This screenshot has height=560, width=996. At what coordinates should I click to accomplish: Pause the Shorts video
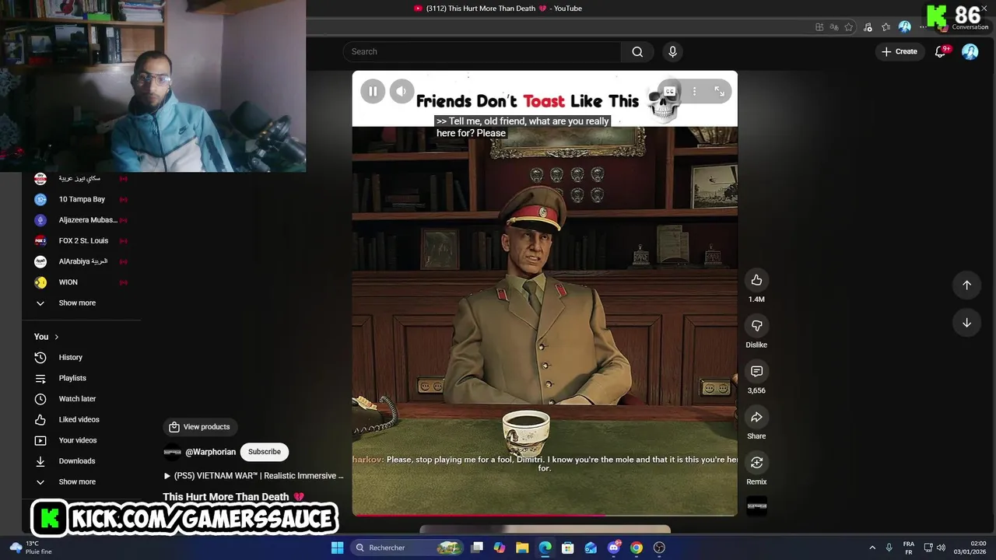click(x=373, y=92)
